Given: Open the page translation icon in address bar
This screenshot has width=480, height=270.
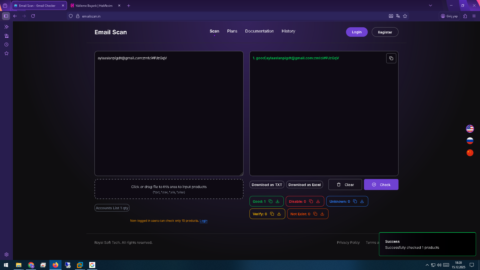Looking at the screenshot, I should 398,16.
